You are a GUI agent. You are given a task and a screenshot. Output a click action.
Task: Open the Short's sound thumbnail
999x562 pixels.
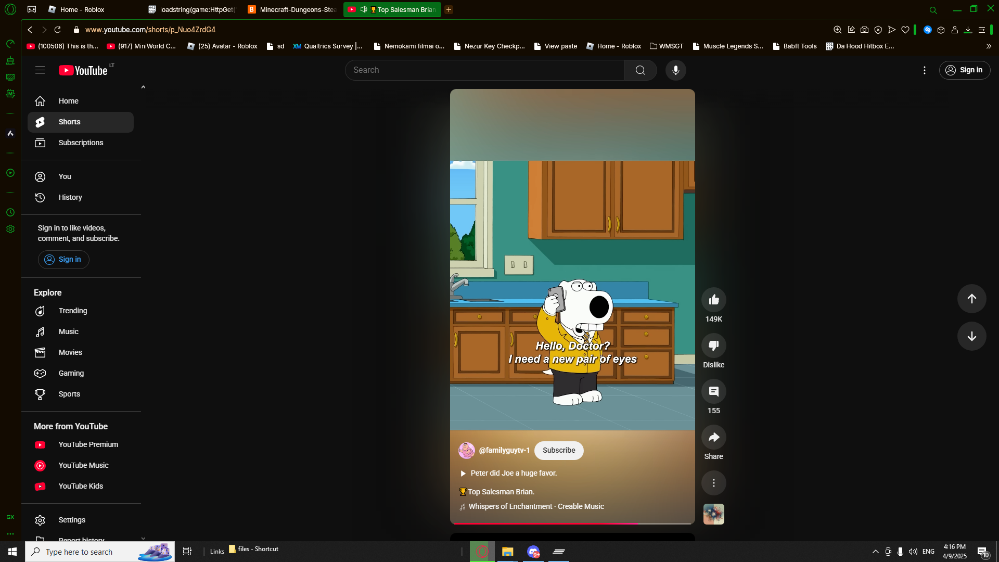click(714, 514)
